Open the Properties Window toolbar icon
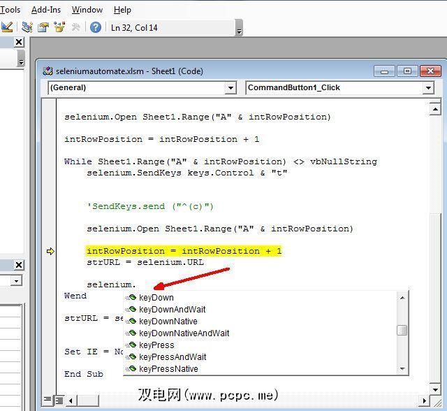The image size is (447, 411). click(x=43, y=27)
